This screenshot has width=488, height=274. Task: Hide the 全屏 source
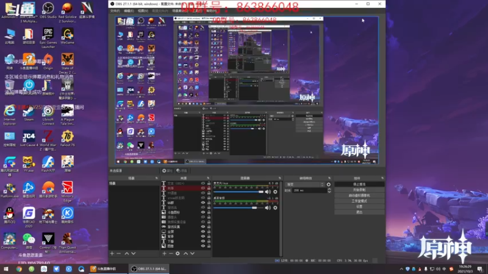203,231
